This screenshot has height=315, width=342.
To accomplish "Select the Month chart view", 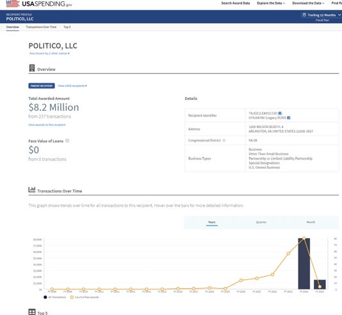I will (311, 222).
